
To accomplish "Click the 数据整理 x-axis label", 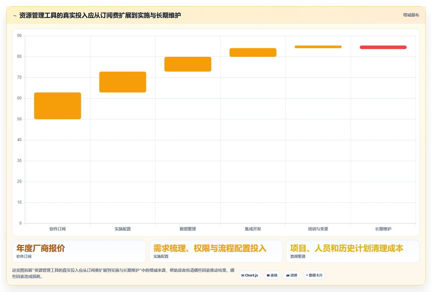I will tap(188, 229).
